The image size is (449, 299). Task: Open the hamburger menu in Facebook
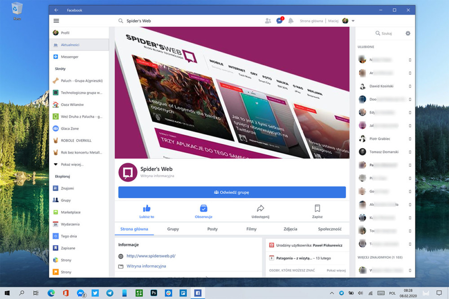coord(56,21)
